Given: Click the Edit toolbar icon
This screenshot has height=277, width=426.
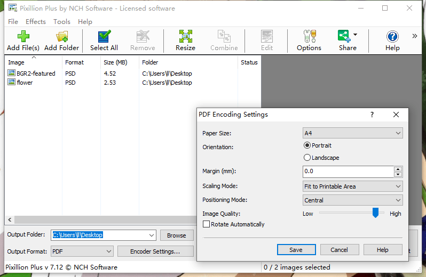Looking at the screenshot, I should (x=267, y=36).
